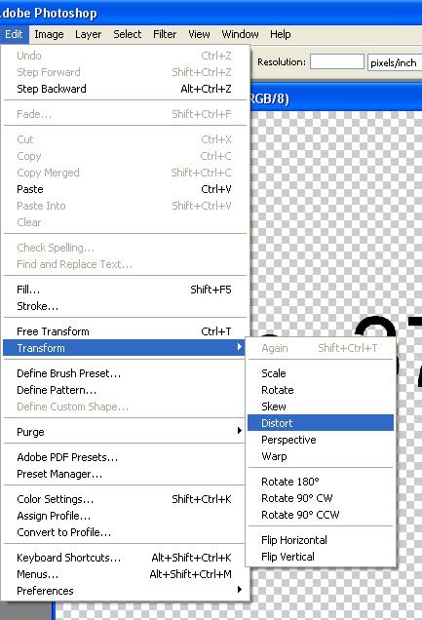Open the pixels/inch units dropdown
Screen dimensions: 422x620
(395, 62)
